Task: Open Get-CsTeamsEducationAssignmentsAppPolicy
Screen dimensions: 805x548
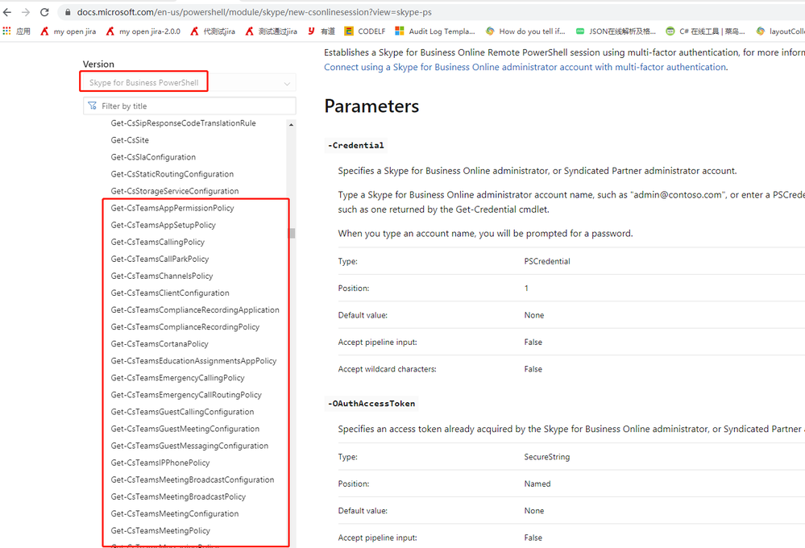Action: [193, 360]
